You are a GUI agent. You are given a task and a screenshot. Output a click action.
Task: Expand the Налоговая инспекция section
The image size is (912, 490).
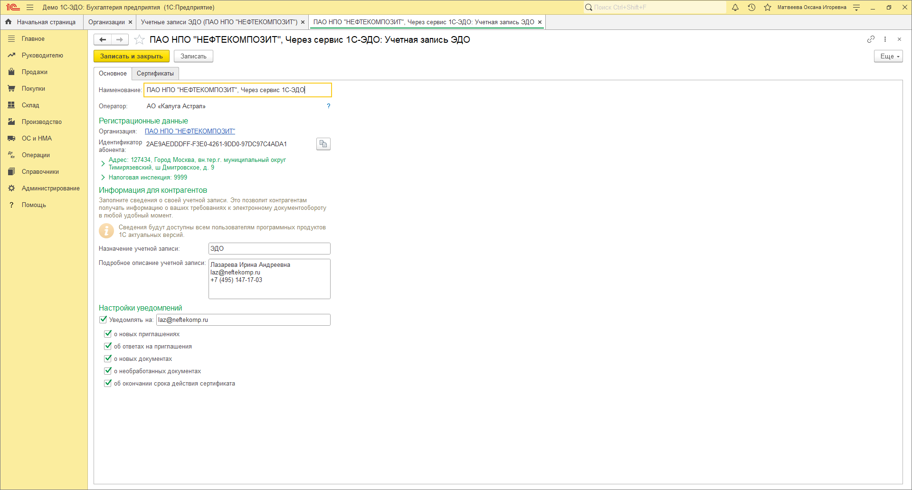click(x=103, y=177)
